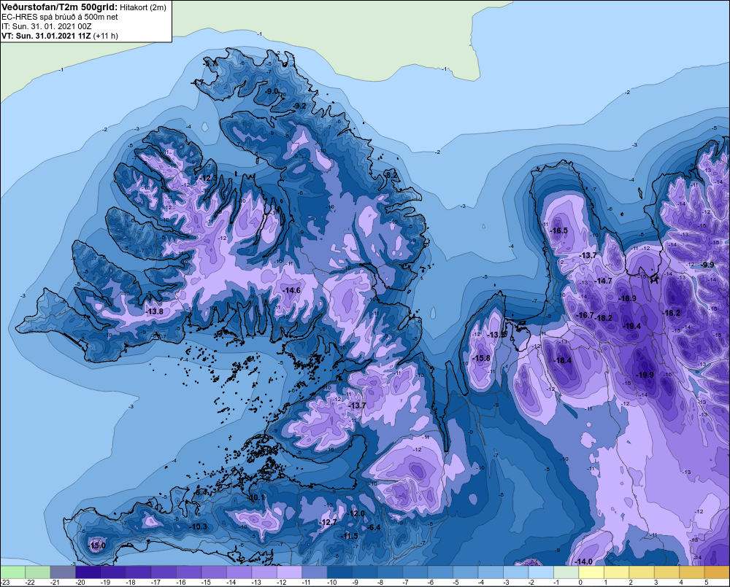
Task: Select the -10 legend scale label
Action: coord(331,583)
